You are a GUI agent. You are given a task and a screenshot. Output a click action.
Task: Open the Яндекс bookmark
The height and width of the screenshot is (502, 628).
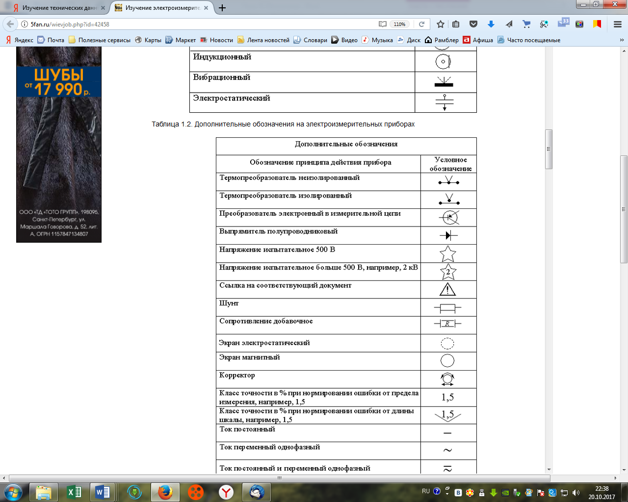point(20,40)
